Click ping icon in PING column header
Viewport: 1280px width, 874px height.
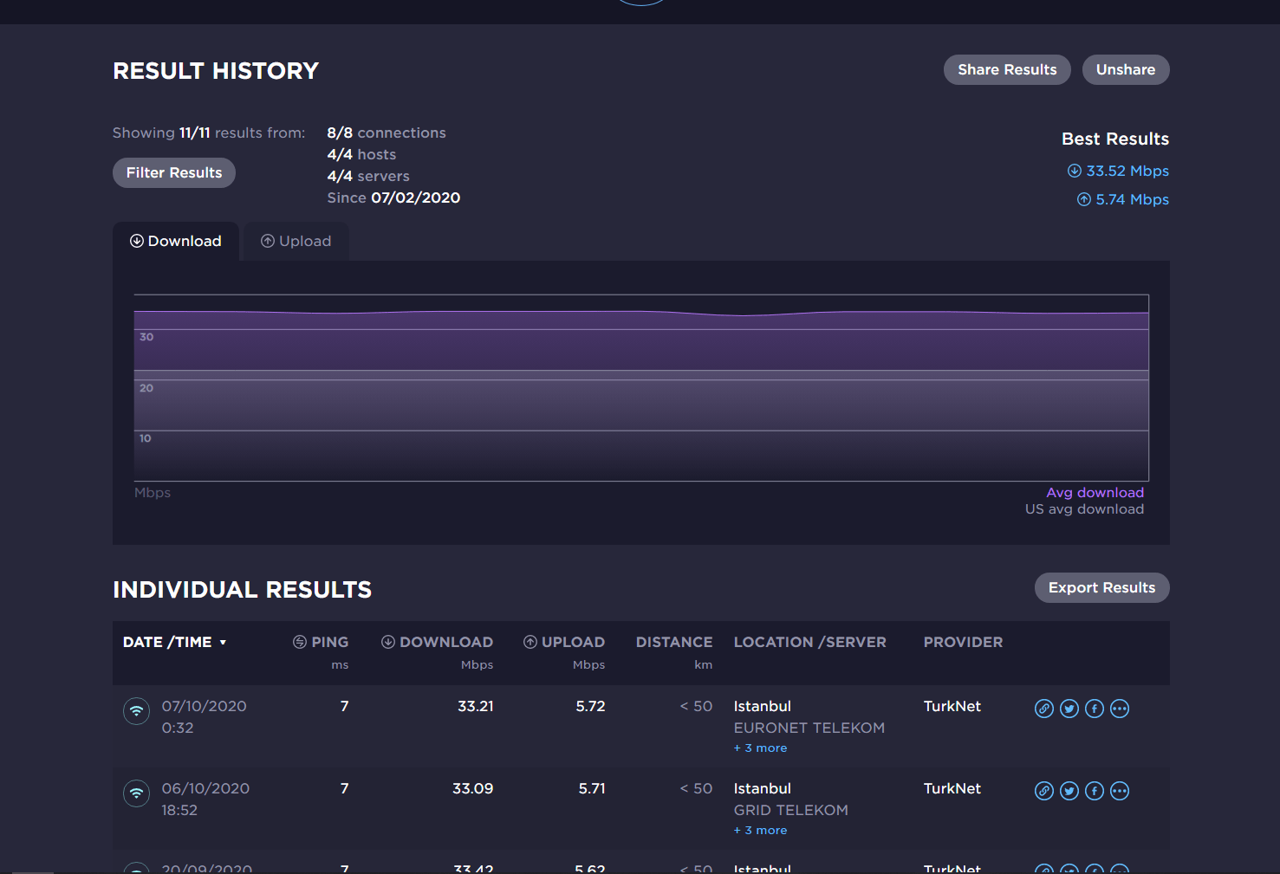pos(300,642)
